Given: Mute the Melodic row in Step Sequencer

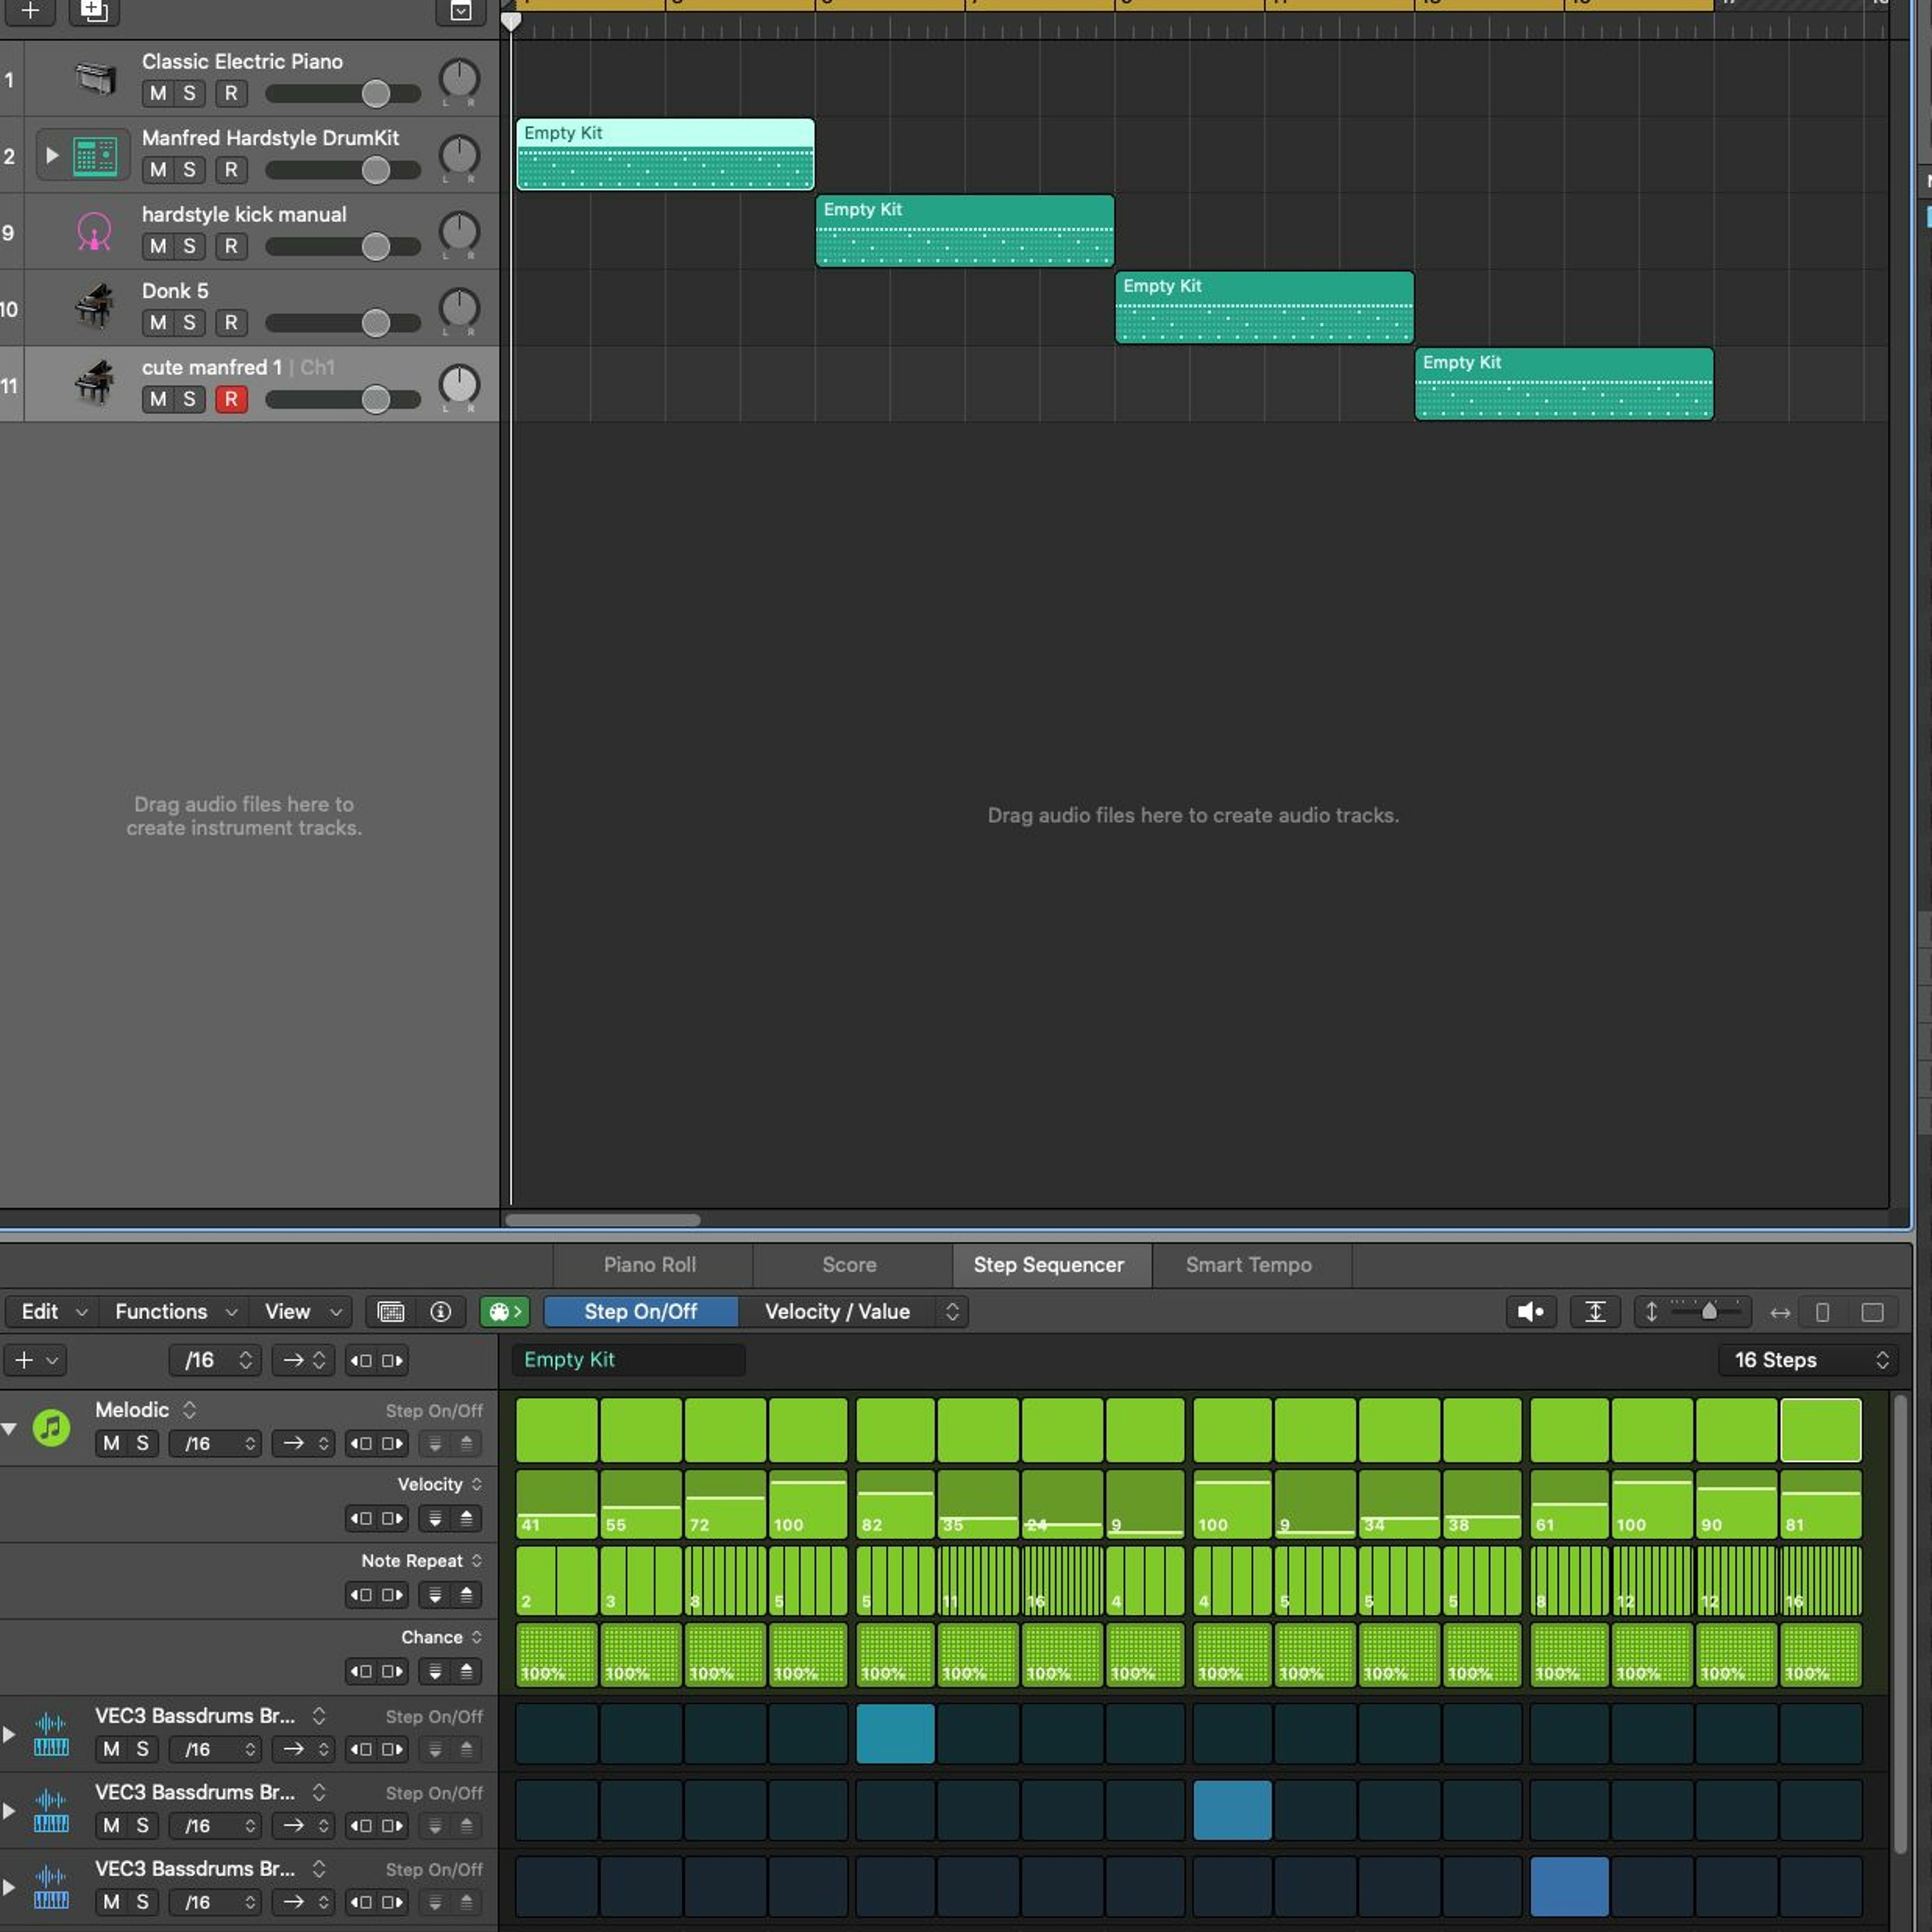Looking at the screenshot, I should [111, 1443].
